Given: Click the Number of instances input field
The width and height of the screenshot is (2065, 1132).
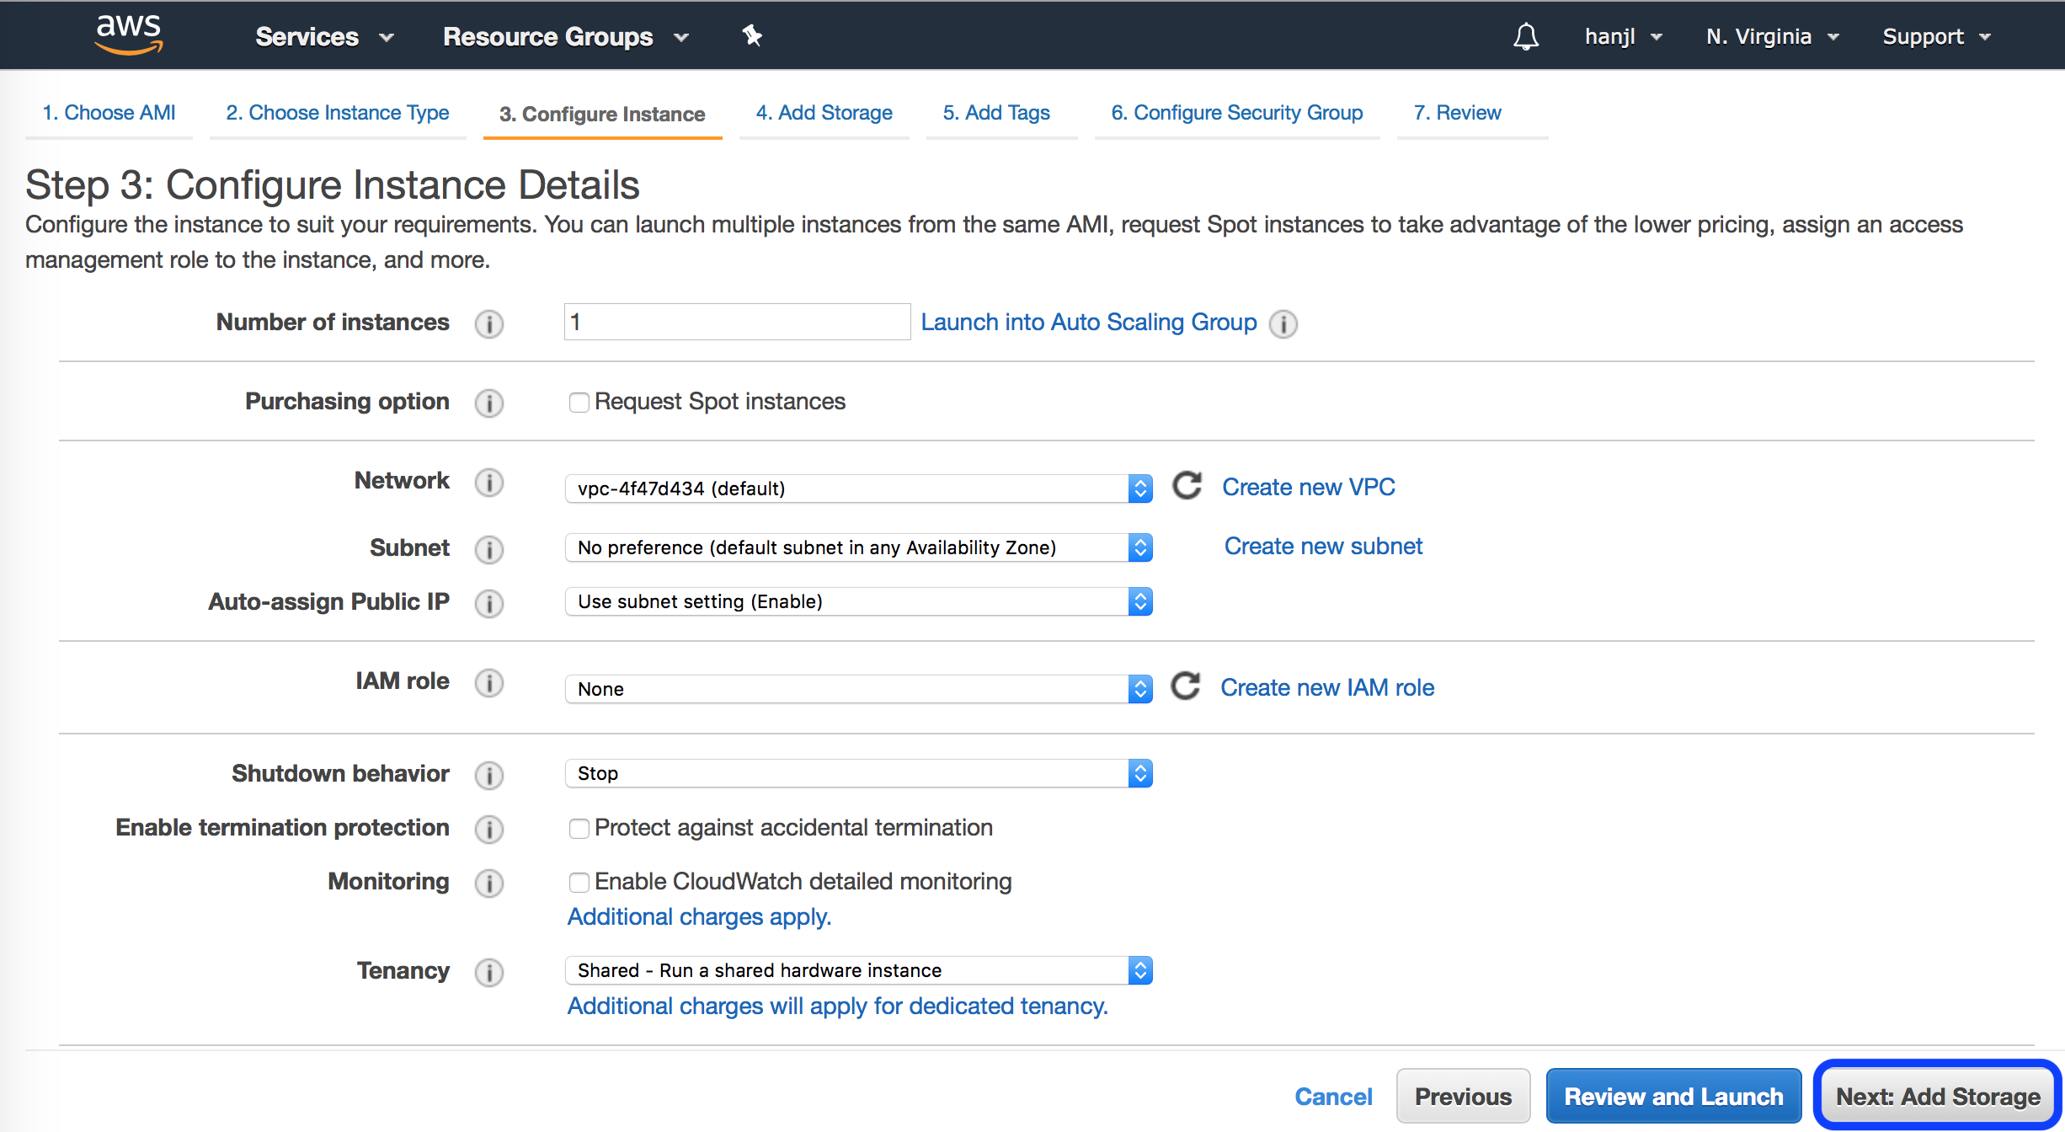Looking at the screenshot, I should point(736,322).
